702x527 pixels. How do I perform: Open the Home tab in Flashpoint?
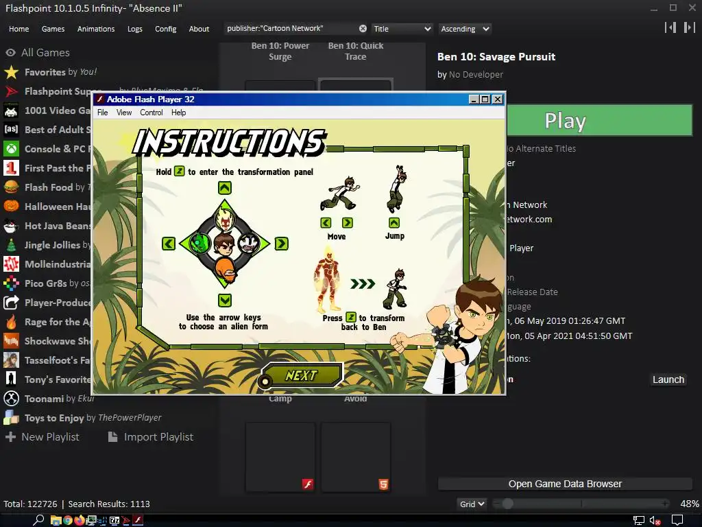pos(19,29)
